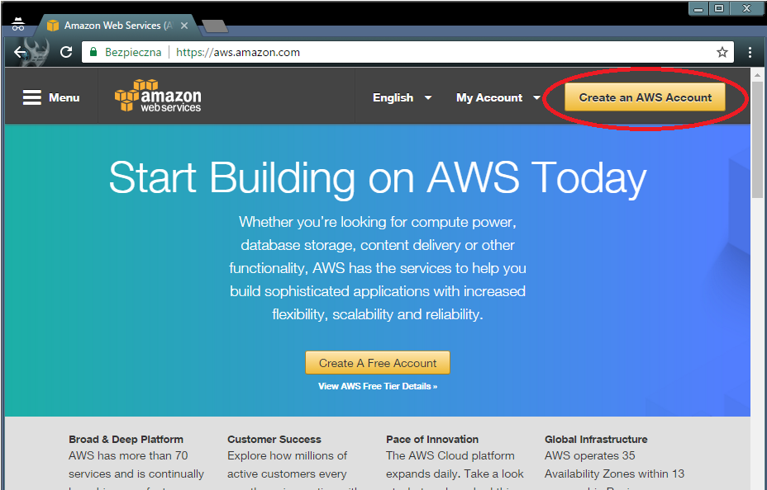Close the Amazon Web Services tab
767x490 pixels.
(x=184, y=26)
